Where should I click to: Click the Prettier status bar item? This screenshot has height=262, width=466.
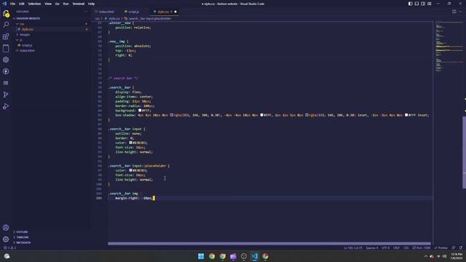(x=441, y=247)
